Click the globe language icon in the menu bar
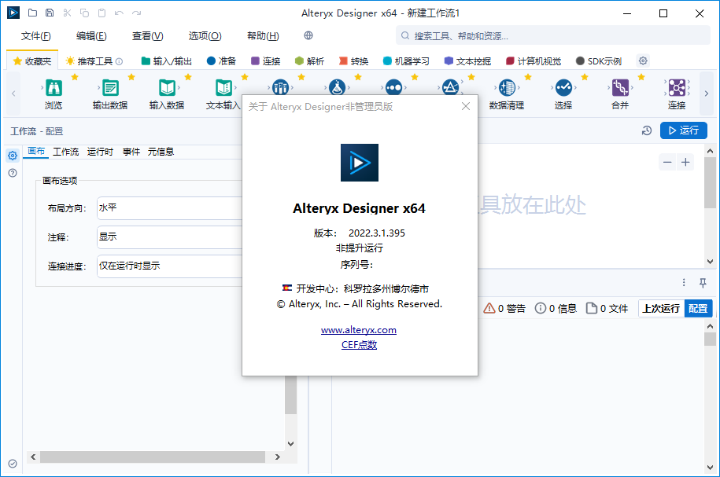 pyautogui.click(x=308, y=35)
